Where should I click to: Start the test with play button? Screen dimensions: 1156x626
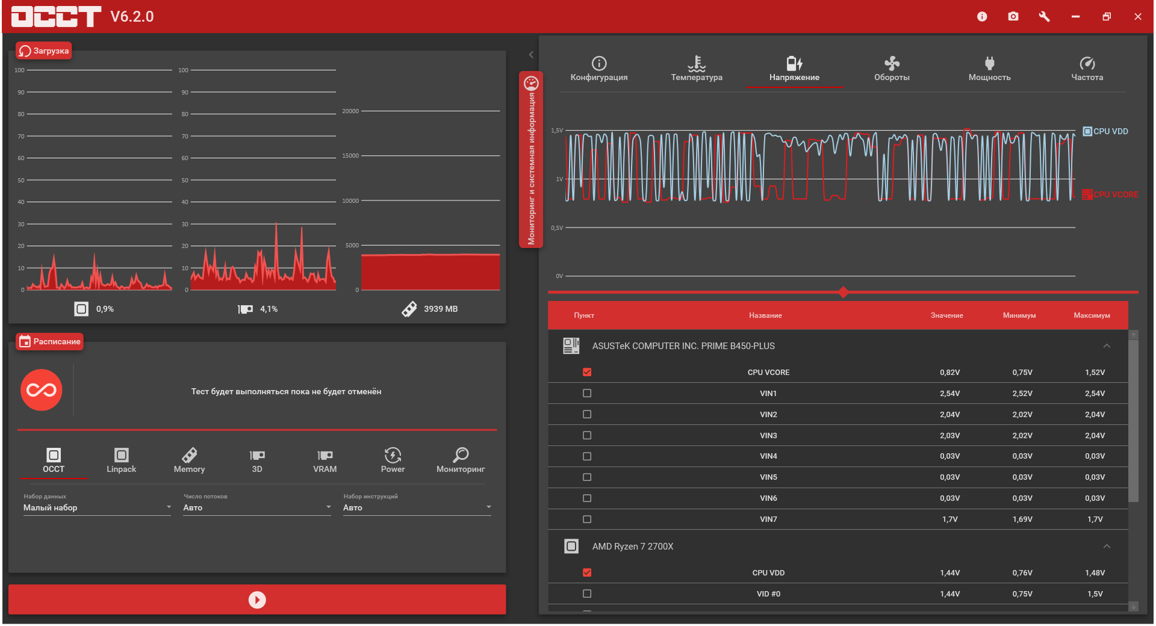[257, 600]
